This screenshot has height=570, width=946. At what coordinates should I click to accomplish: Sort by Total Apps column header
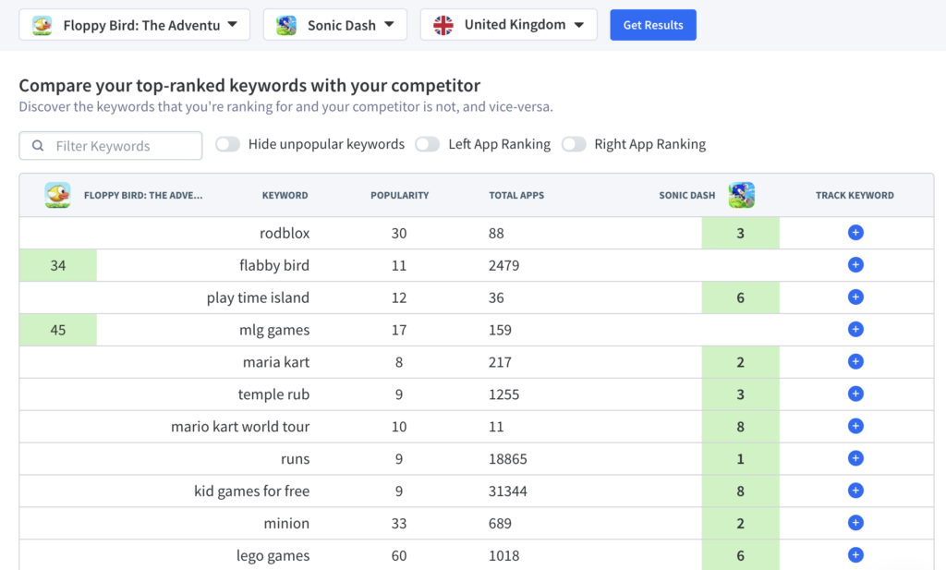[x=516, y=196]
